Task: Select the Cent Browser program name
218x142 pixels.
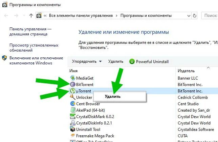Action: click(88, 104)
